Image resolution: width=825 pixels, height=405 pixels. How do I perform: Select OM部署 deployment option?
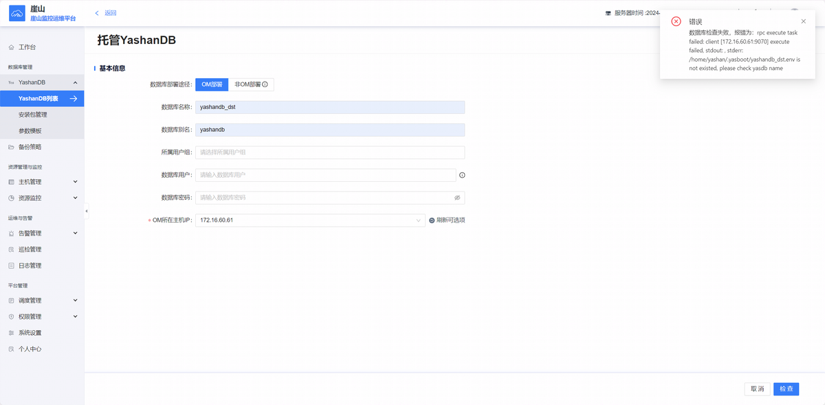point(212,84)
